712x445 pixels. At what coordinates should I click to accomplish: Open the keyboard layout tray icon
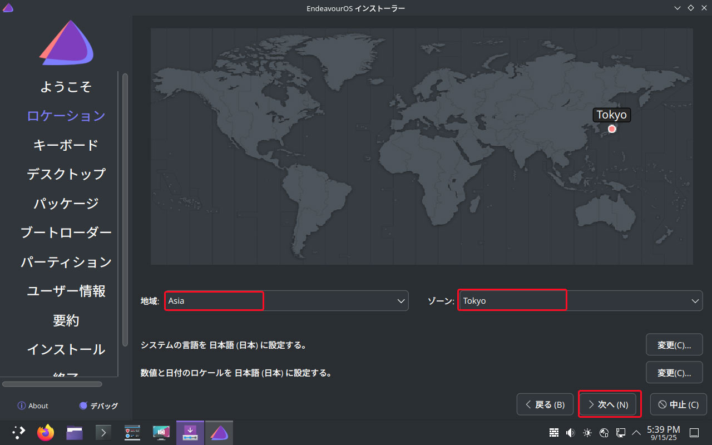[554, 433]
